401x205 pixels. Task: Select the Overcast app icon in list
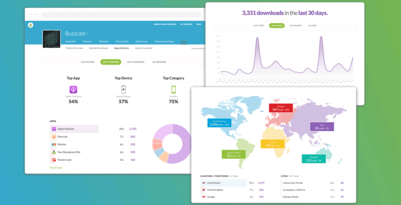tap(54, 136)
